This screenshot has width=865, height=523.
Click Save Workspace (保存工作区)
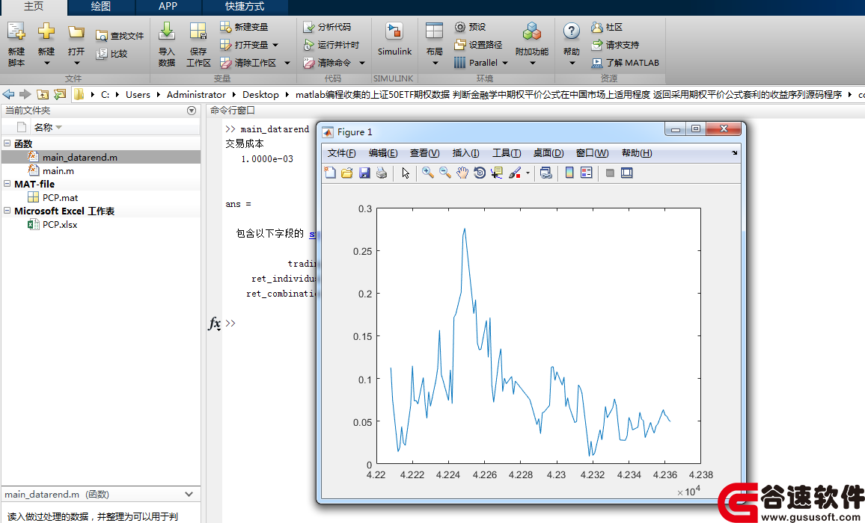click(198, 45)
